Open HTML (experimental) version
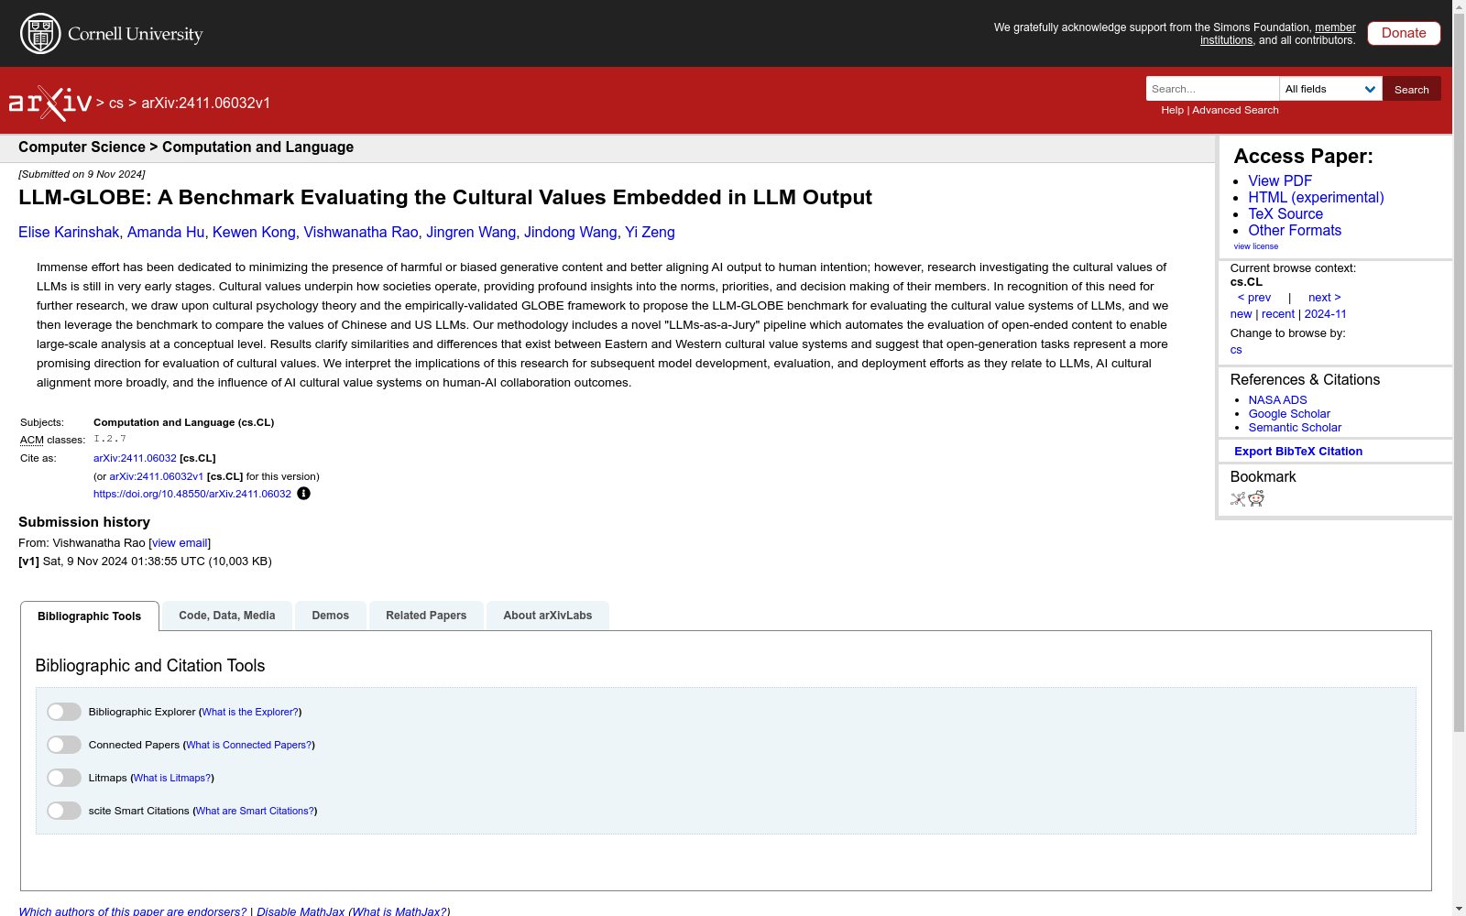Image resolution: width=1466 pixels, height=916 pixels. 1316,198
